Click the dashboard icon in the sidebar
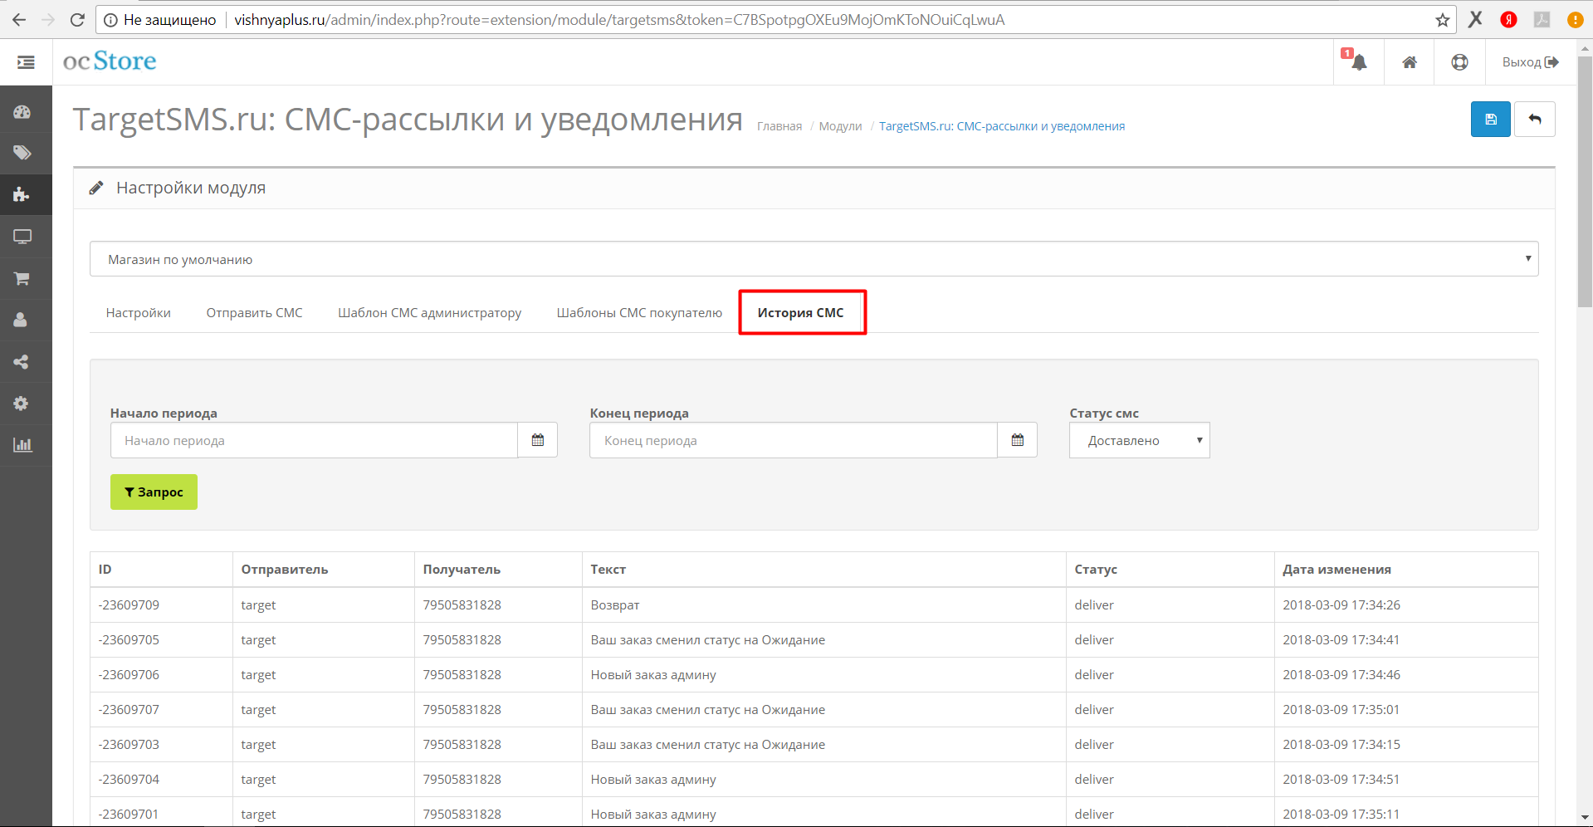Viewport: 1593px width, 827px height. pos(22,112)
